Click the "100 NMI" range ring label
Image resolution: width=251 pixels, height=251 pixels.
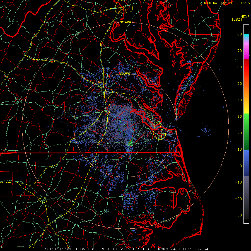click(125, 22)
